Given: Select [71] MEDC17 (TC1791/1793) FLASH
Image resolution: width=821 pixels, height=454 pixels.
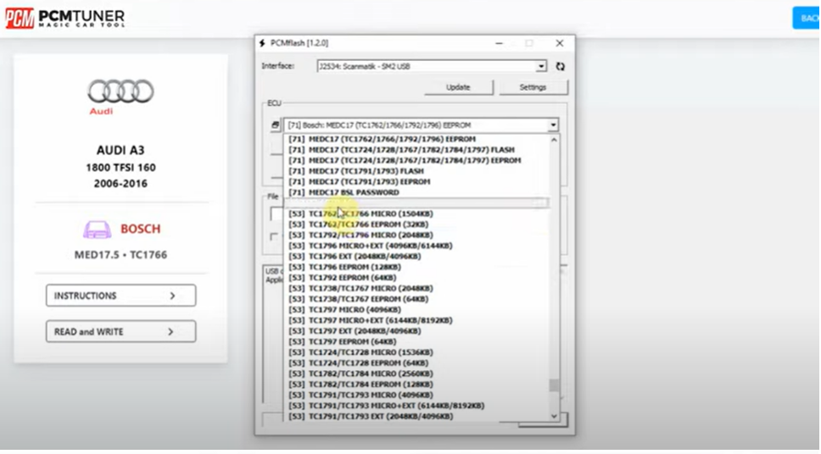Looking at the screenshot, I should pos(416,171).
